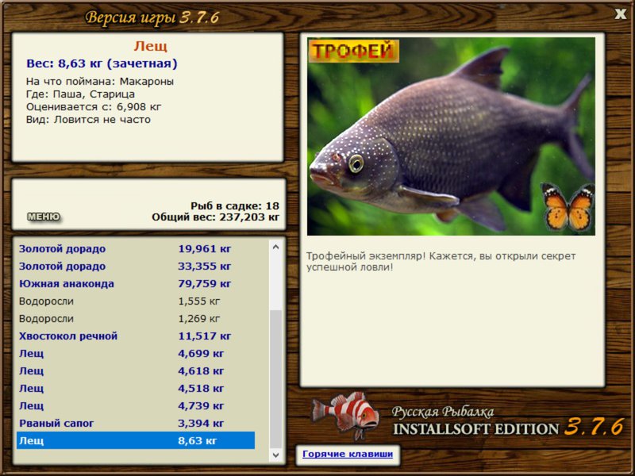This screenshot has height=476, width=635.
Task: Select the Лещ 4,518 кг row
Action: (136, 388)
